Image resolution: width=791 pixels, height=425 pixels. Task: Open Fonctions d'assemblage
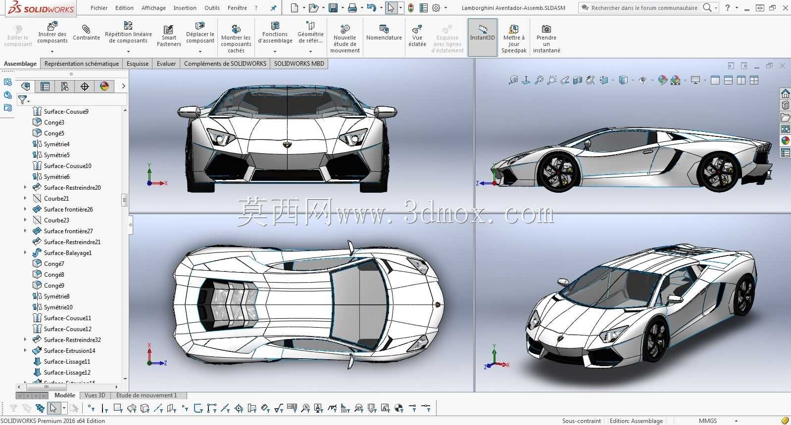pyautogui.click(x=275, y=33)
